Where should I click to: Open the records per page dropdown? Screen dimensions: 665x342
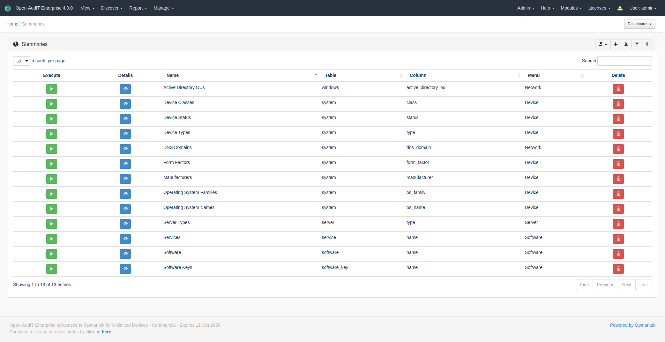(x=22, y=61)
